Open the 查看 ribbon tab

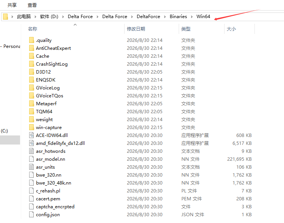(32, 5)
